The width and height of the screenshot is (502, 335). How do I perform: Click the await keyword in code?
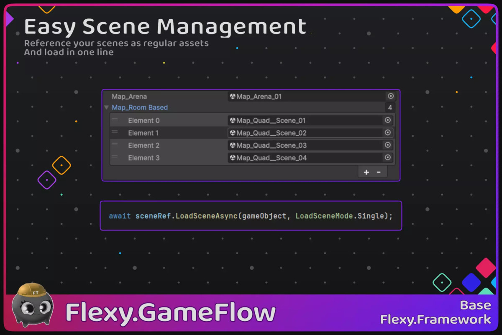click(120, 216)
